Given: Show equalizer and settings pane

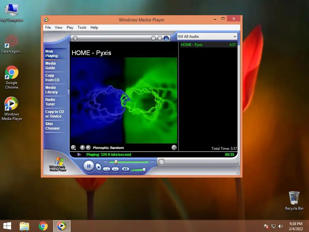Looking at the screenshot, I should (160, 38).
